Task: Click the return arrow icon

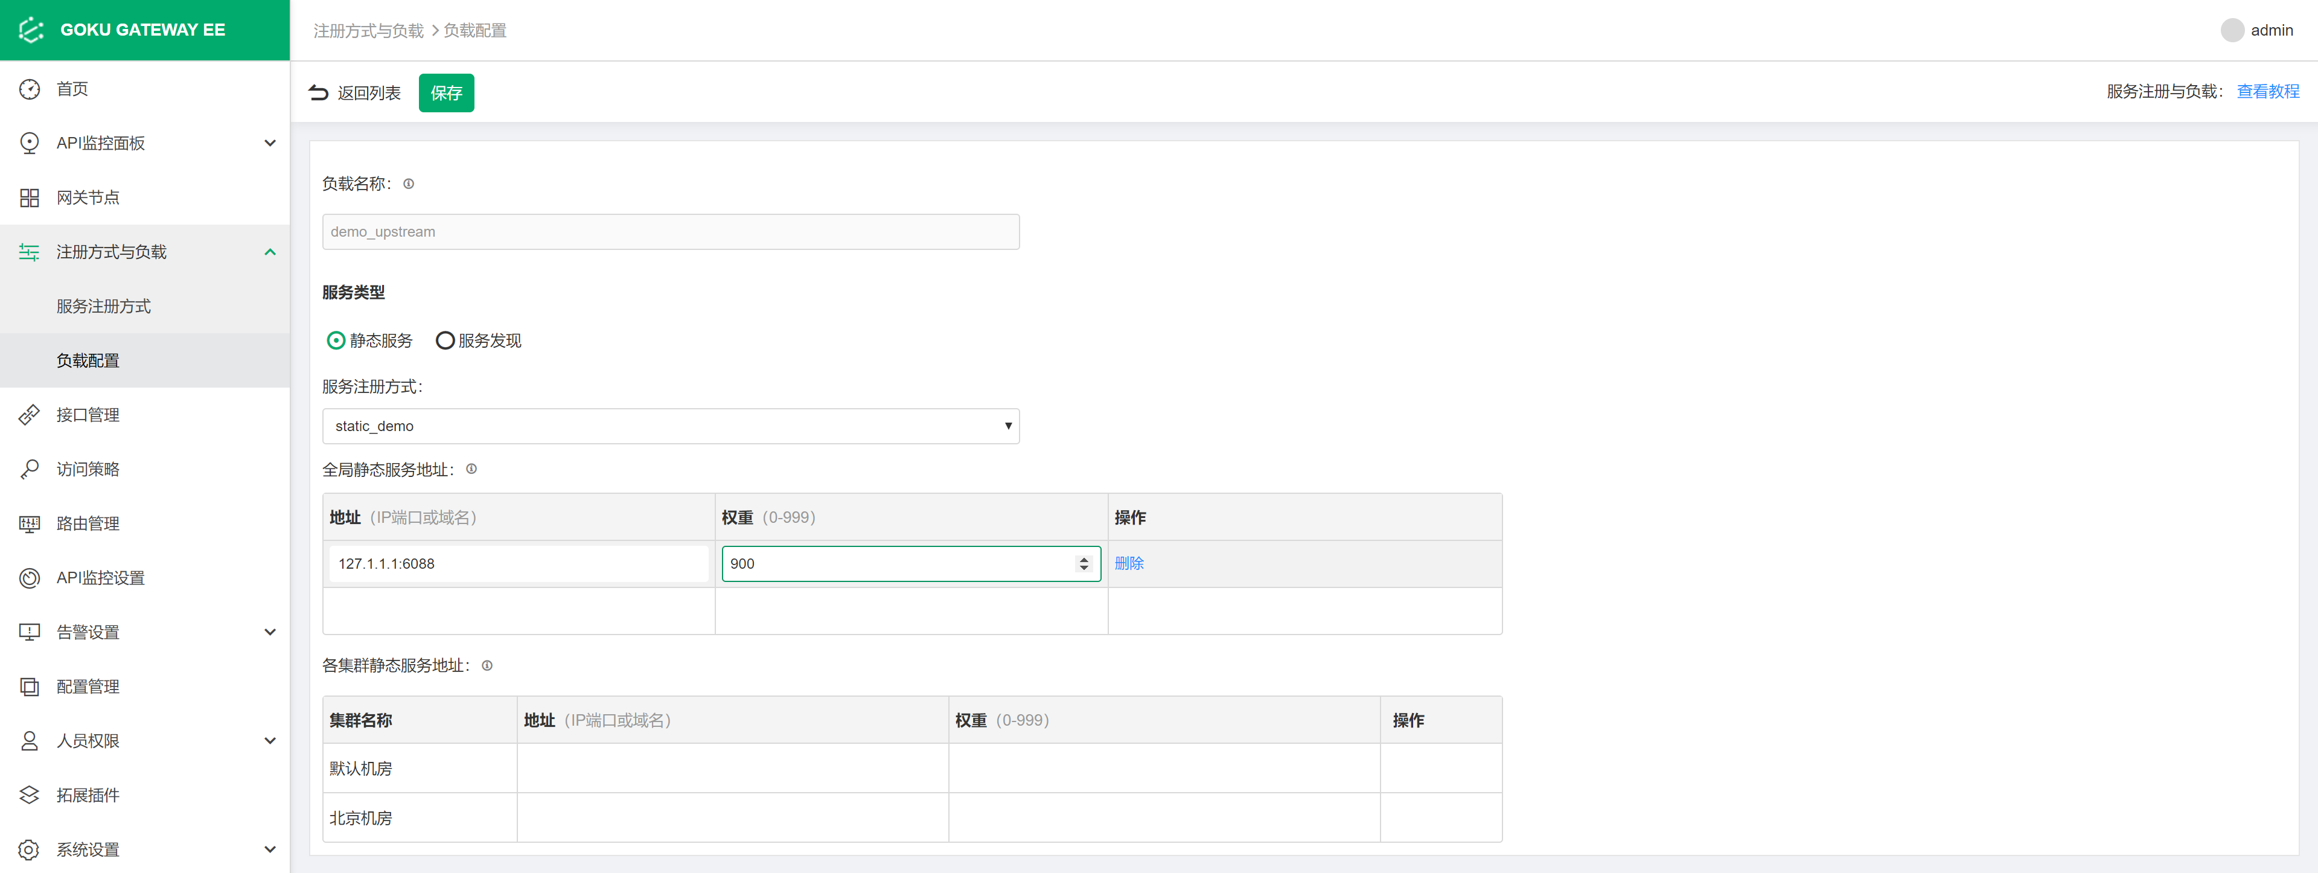Action: pos(319,92)
